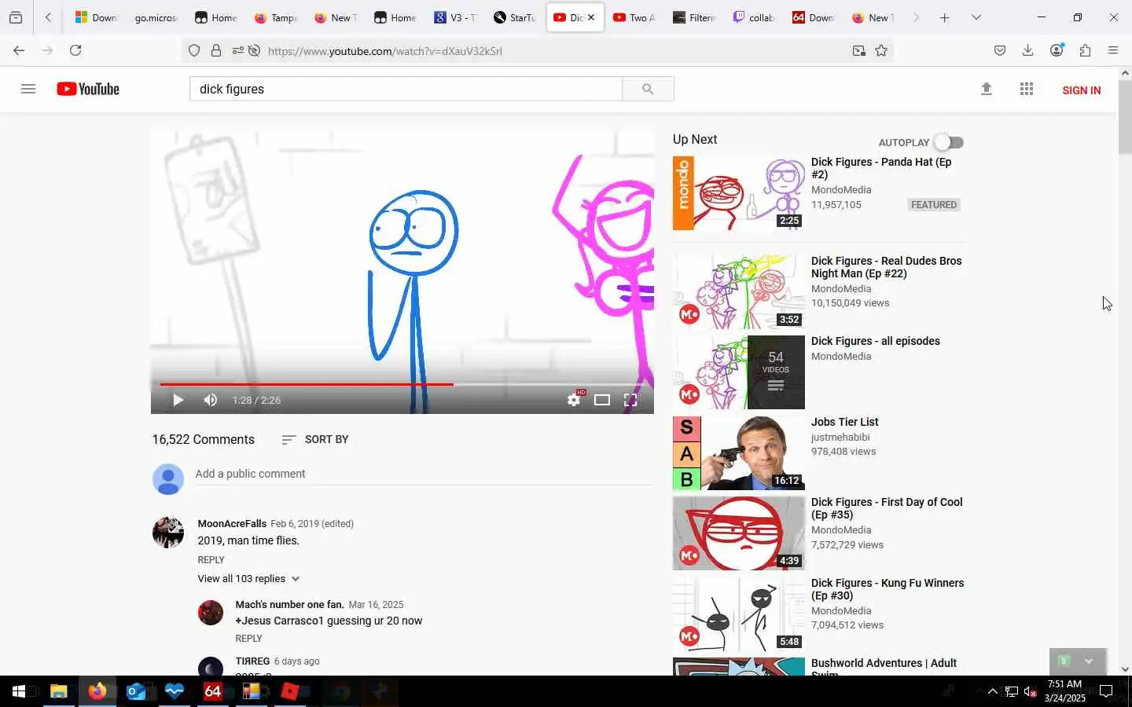Open the YouTube guide hamburger menu
The image size is (1132, 707).
coord(28,89)
